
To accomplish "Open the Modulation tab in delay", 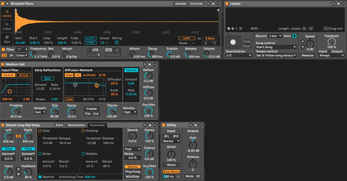I will point(76,125).
